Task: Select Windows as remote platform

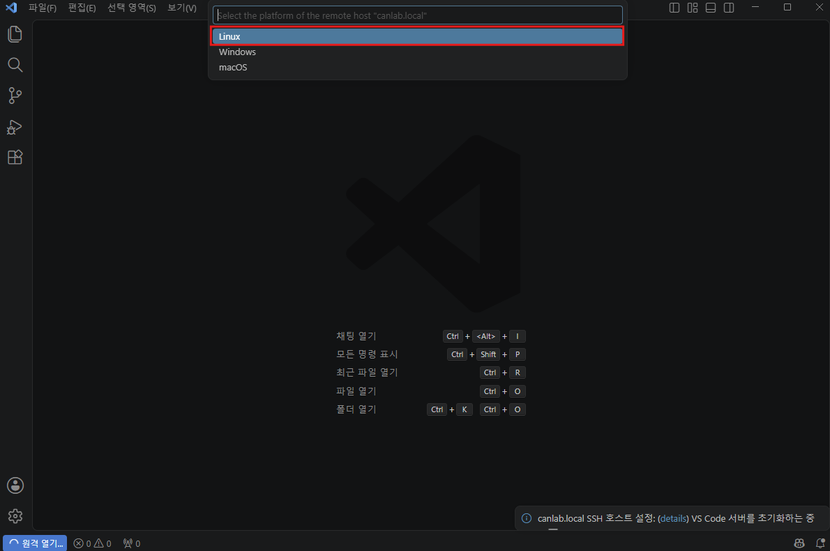Action: 418,52
